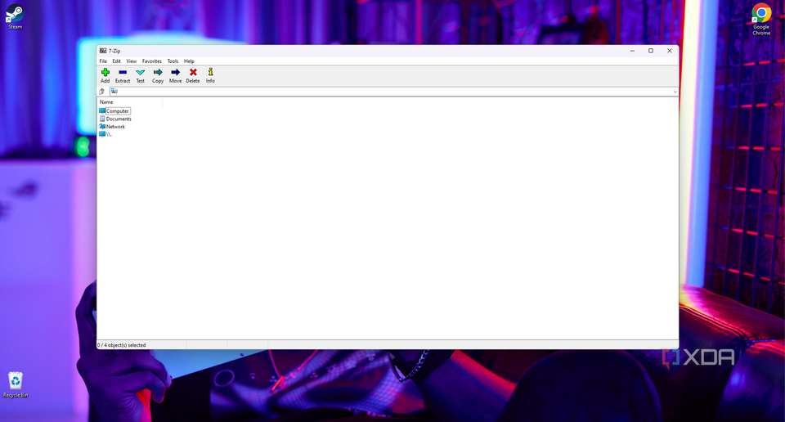The height and width of the screenshot is (422, 785).
Task: Open the Favorites menu
Action: [152, 61]
